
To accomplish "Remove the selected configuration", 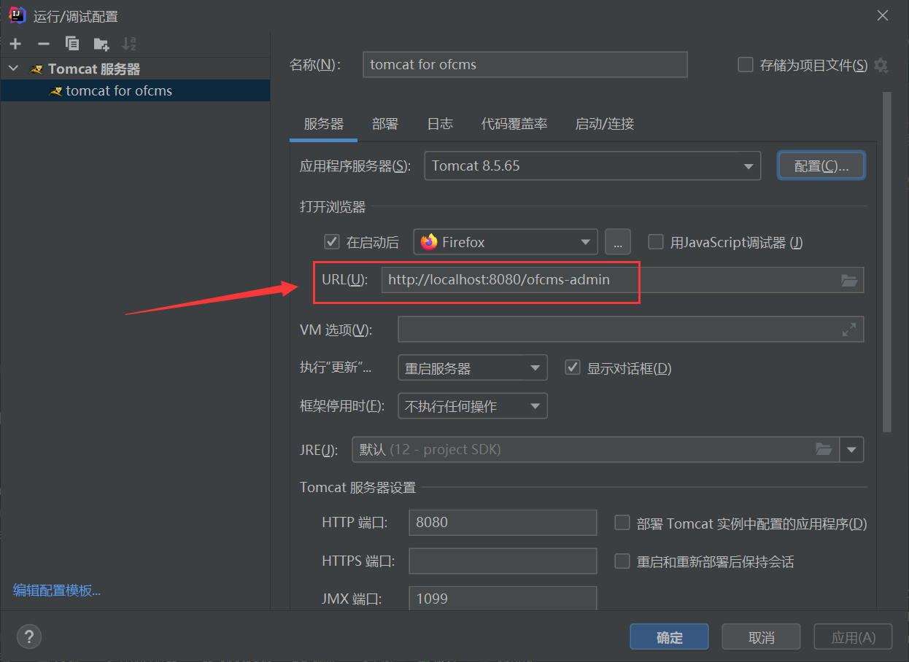I will click(x=43, y=44).
